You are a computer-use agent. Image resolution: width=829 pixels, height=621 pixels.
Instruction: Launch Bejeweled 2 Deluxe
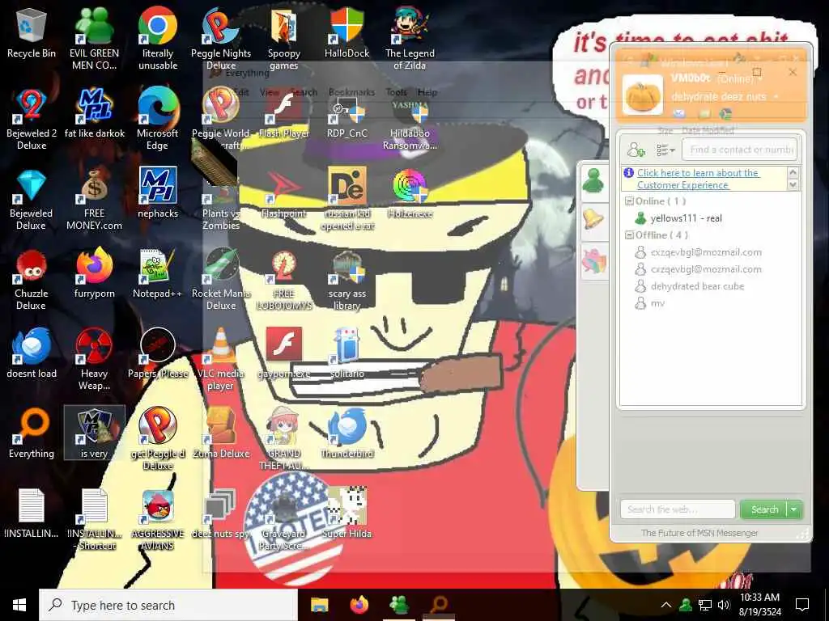(32, 120)
